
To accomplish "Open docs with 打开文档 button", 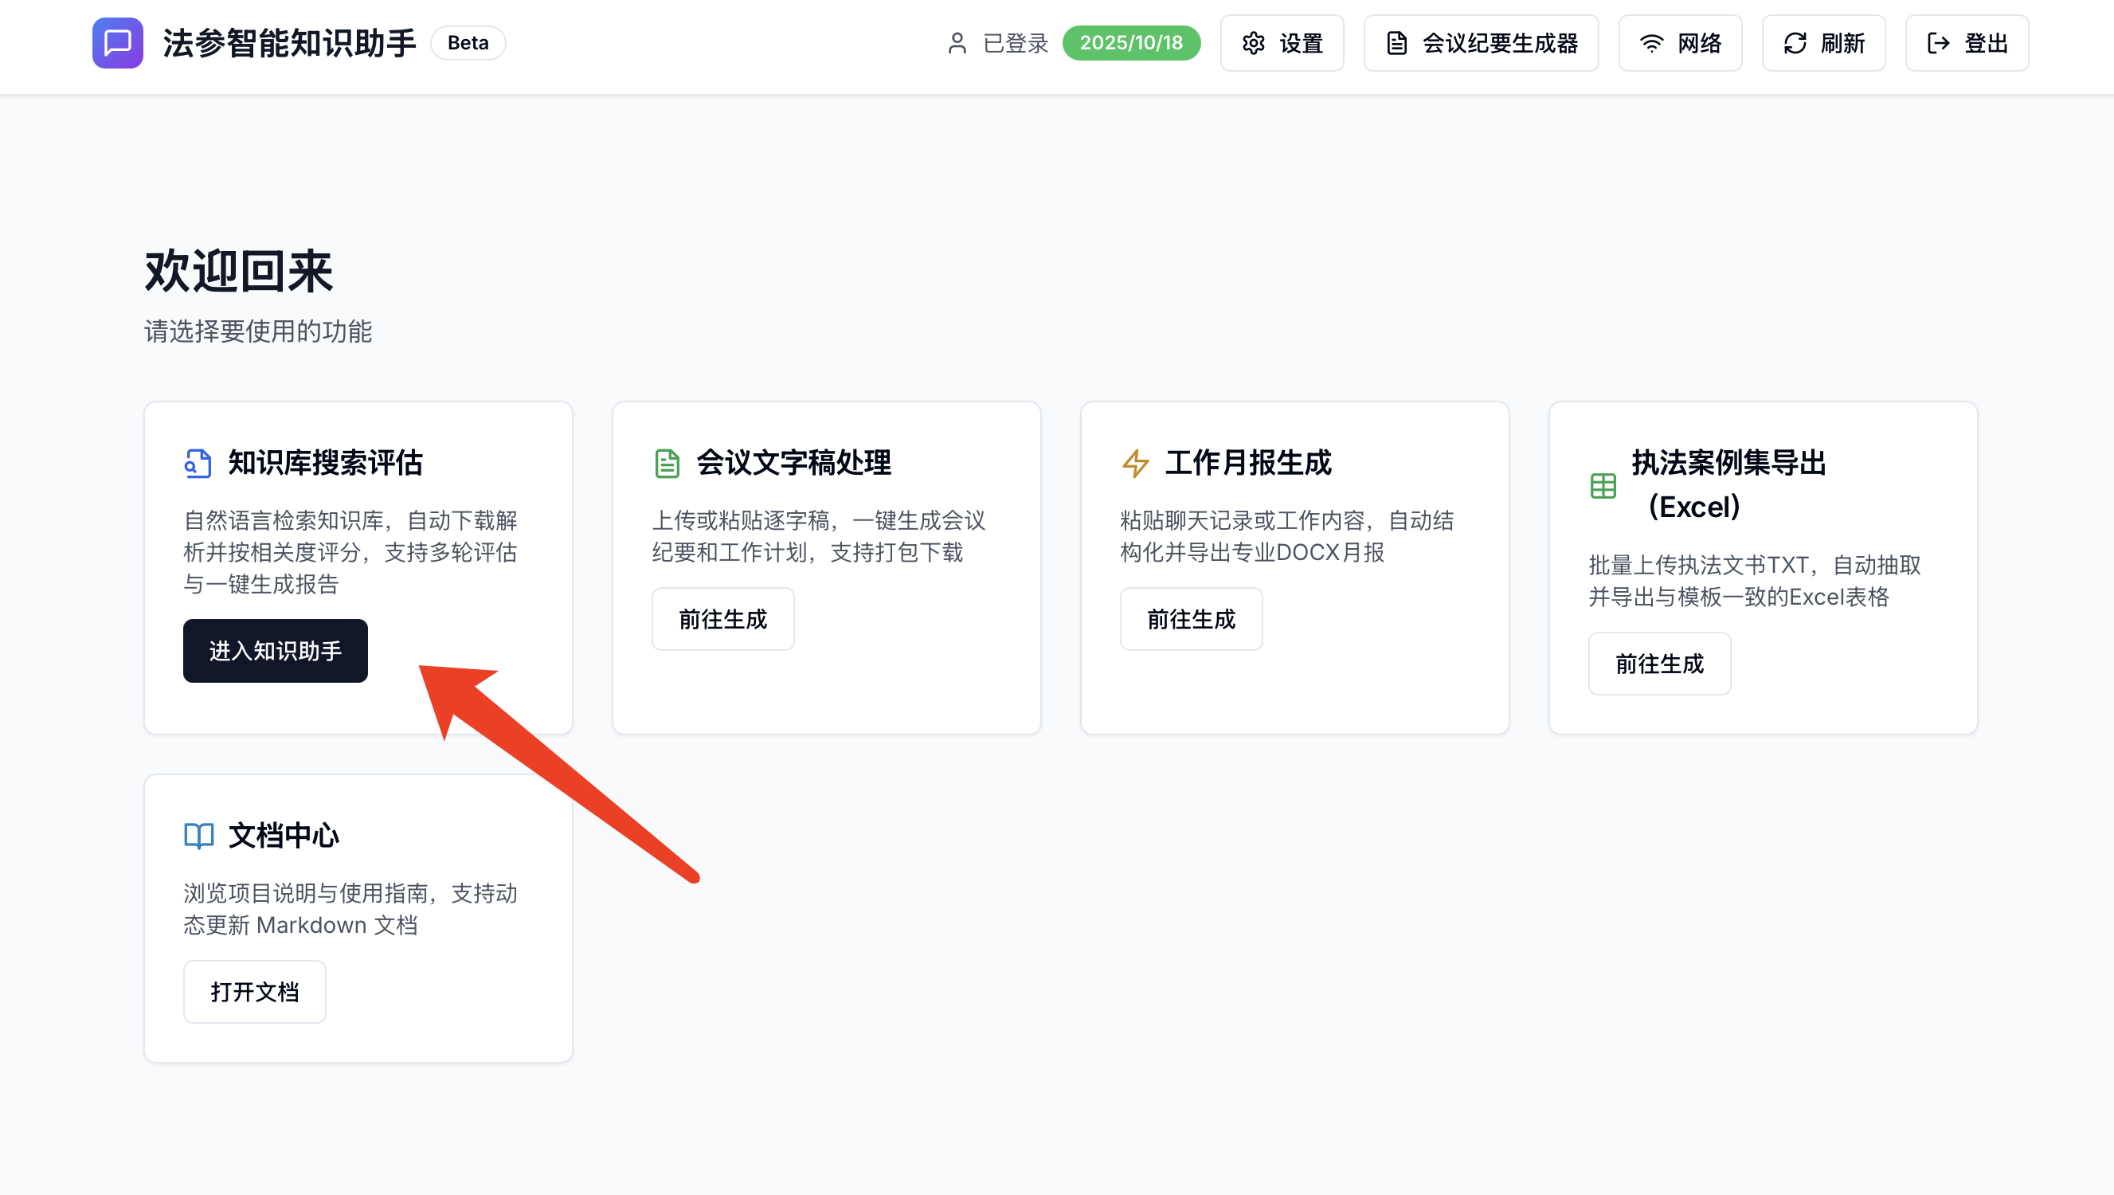I will click(x=254, y=992).
